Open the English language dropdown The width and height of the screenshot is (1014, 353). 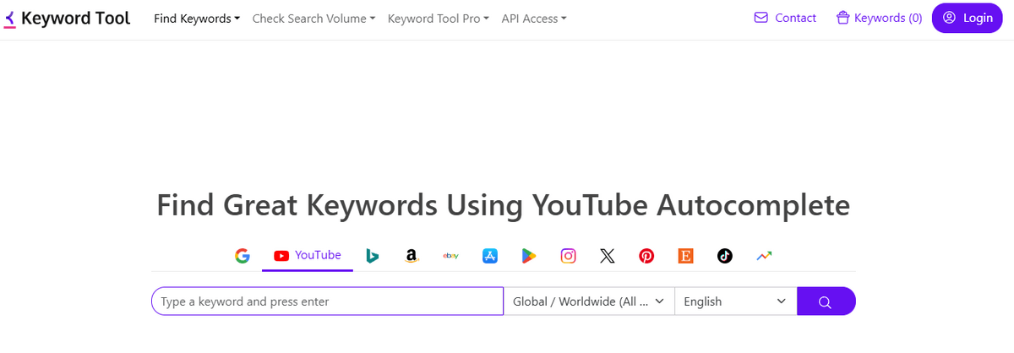pyautogui.click(x=735, y=301)
